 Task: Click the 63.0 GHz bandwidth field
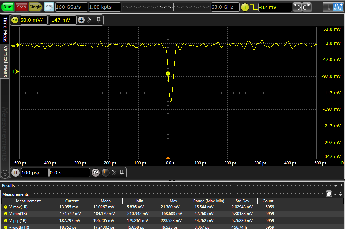point(225,7)
